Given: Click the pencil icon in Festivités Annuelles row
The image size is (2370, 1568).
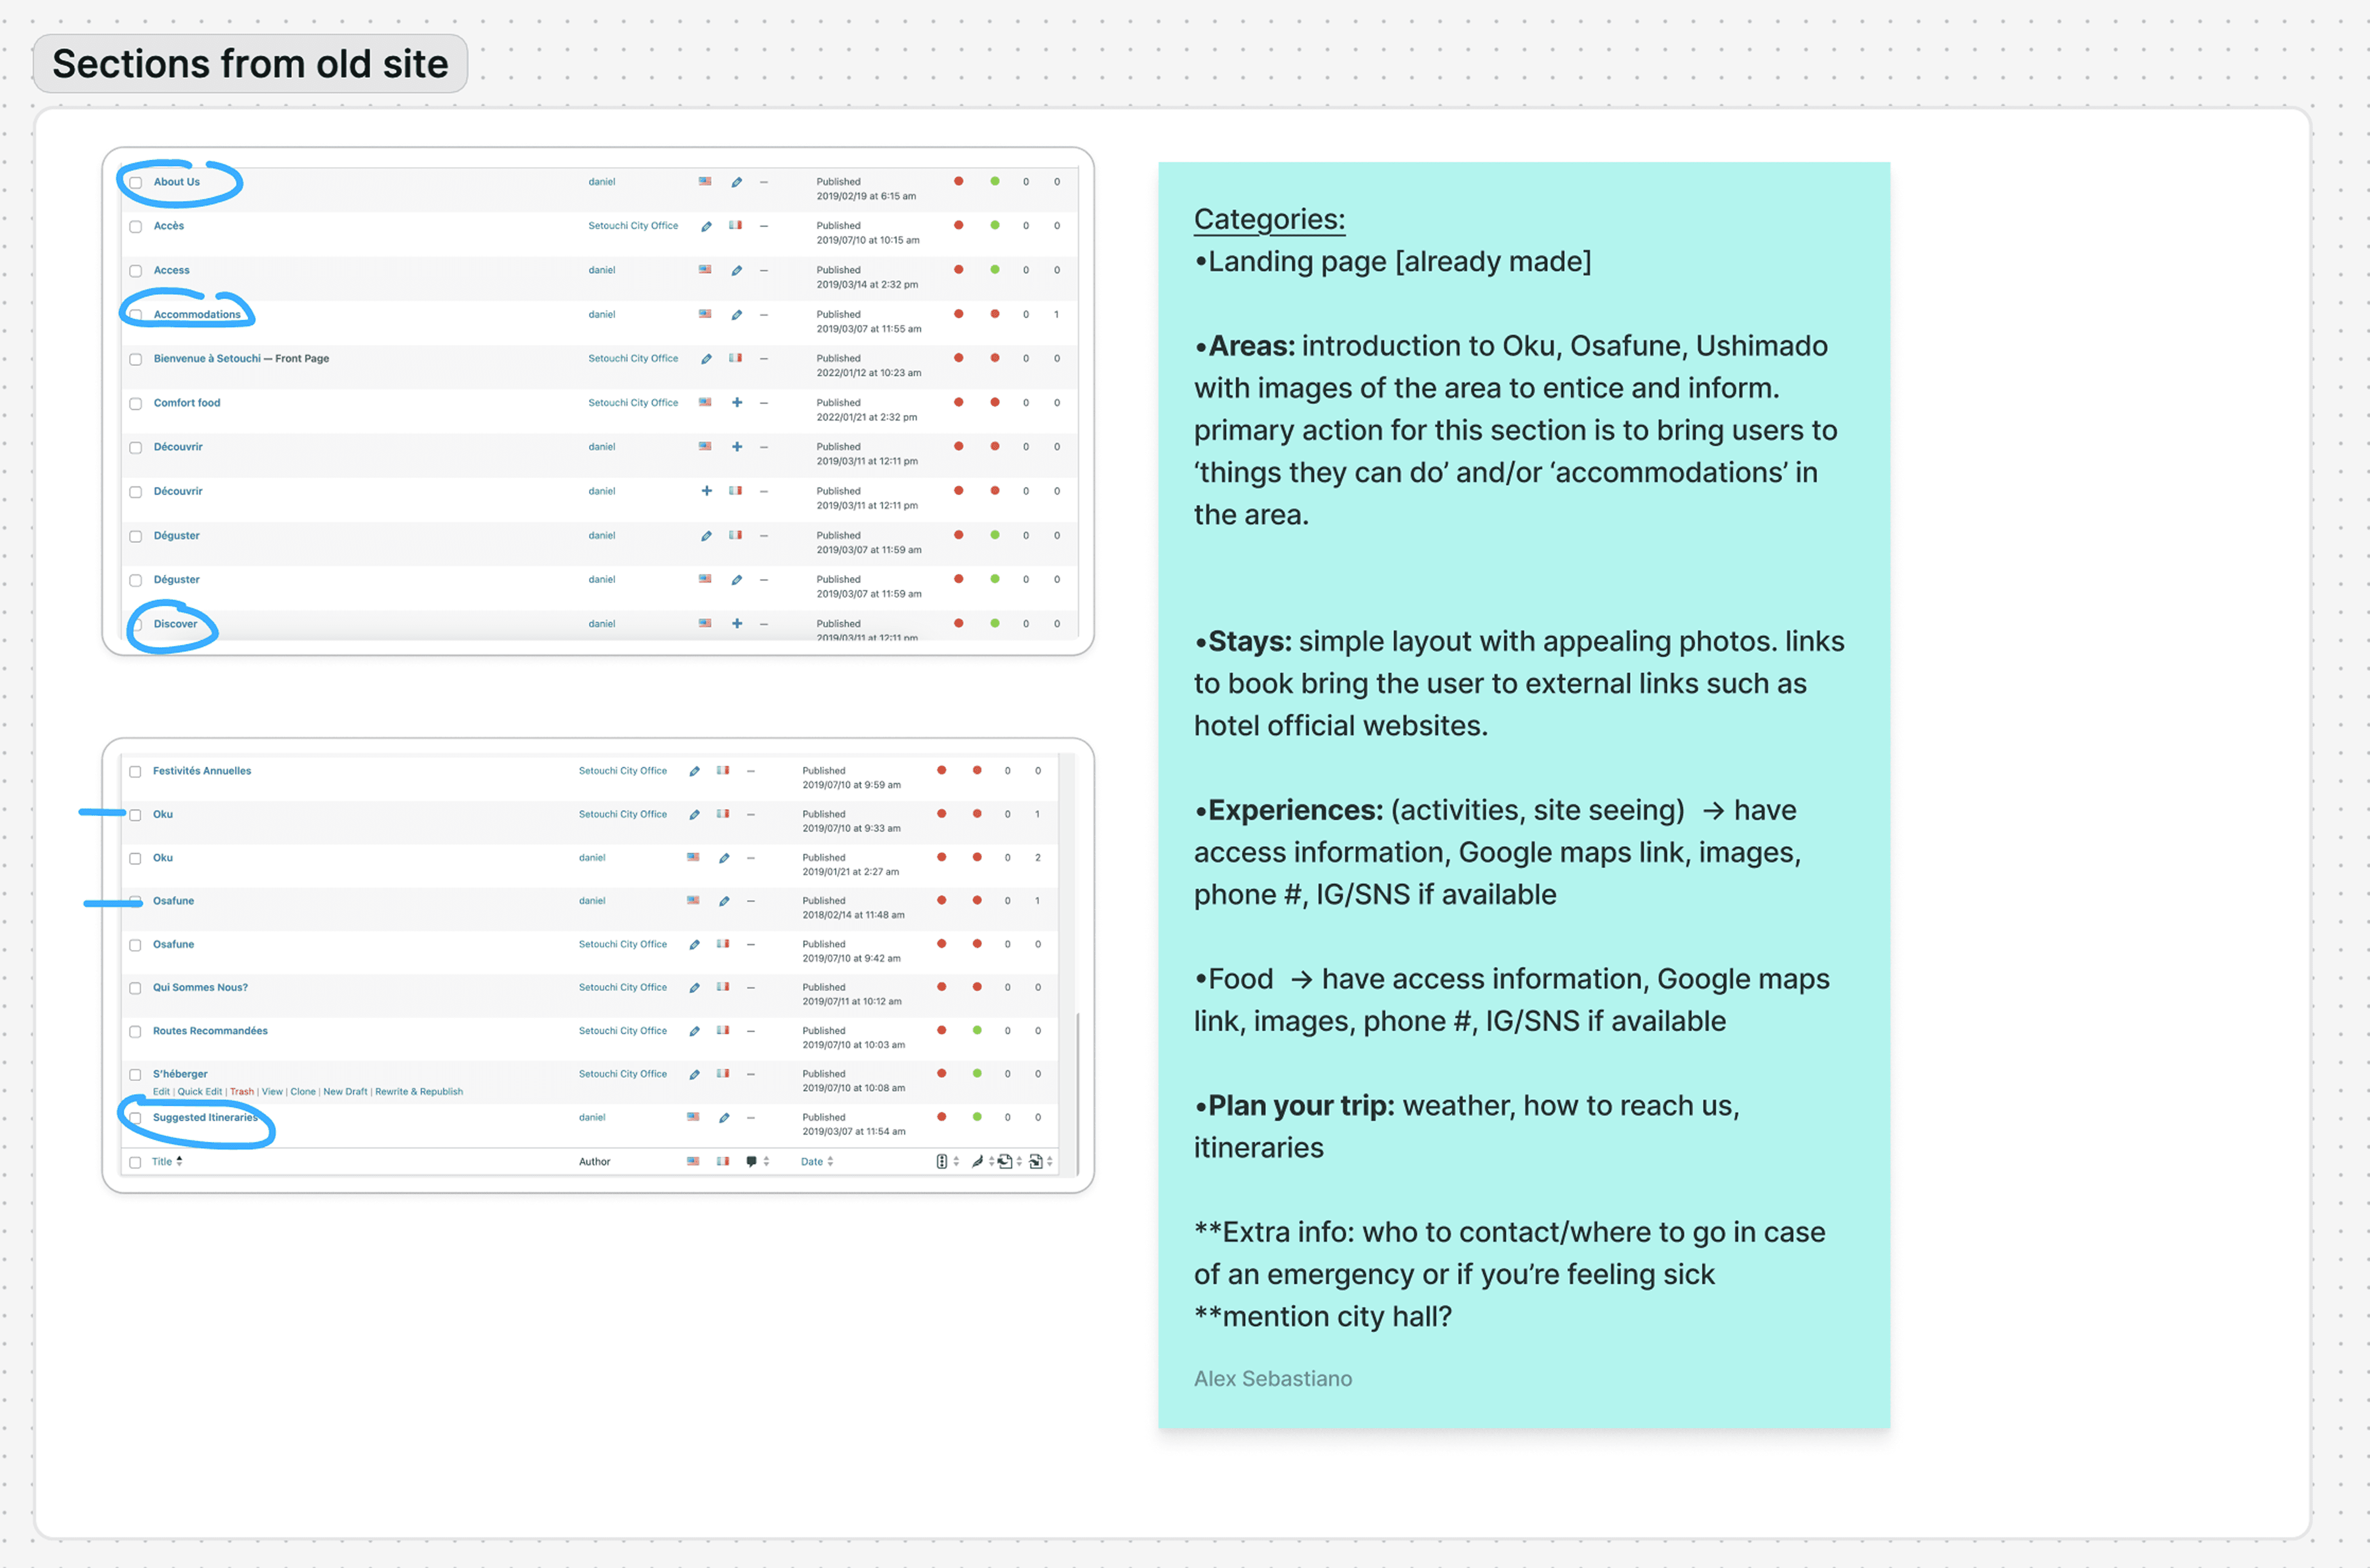Looking at the screenshot, I should tap(694, 771).
